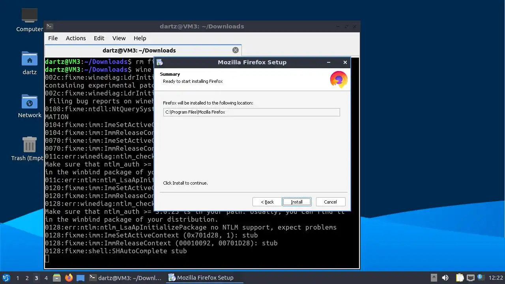Minimize the Mozilla Firefox Setup window
505x284 pixels.
(x=329, y=62)
